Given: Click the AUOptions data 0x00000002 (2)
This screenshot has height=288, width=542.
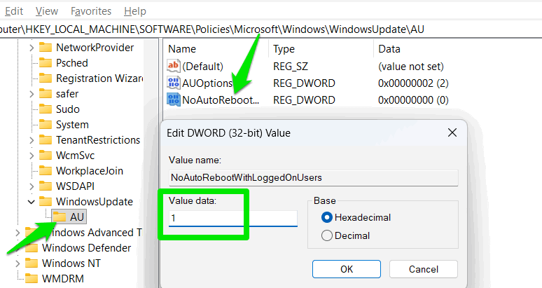Looking at the screenshot, I should 413,83.
